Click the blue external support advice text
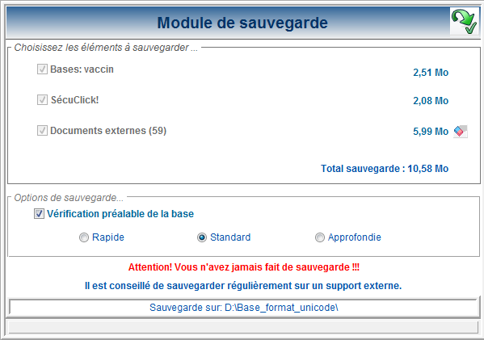Viewport: 484px width, 340px height. pos(243,286)
